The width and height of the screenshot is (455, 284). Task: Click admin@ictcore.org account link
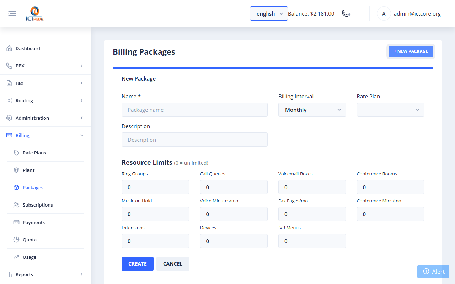click(417, 14)
